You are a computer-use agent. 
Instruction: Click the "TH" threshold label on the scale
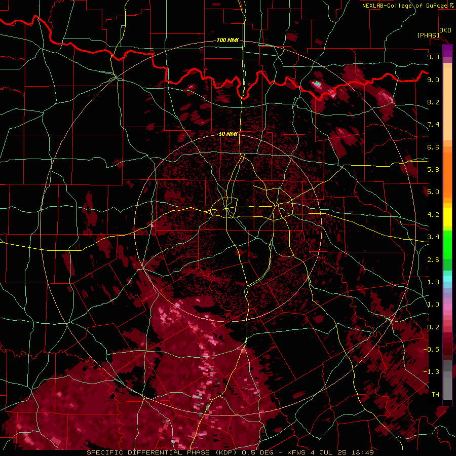click(x=435, y=395)
